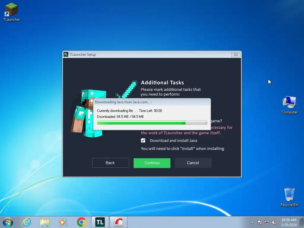This screenshot has height=228, width=304.
Task: Click the TLauncher Setup title text
Action: tap(83, 55)
